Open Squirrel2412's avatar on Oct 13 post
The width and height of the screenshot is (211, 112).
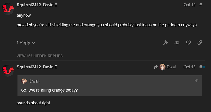click(x=8, y=71)
